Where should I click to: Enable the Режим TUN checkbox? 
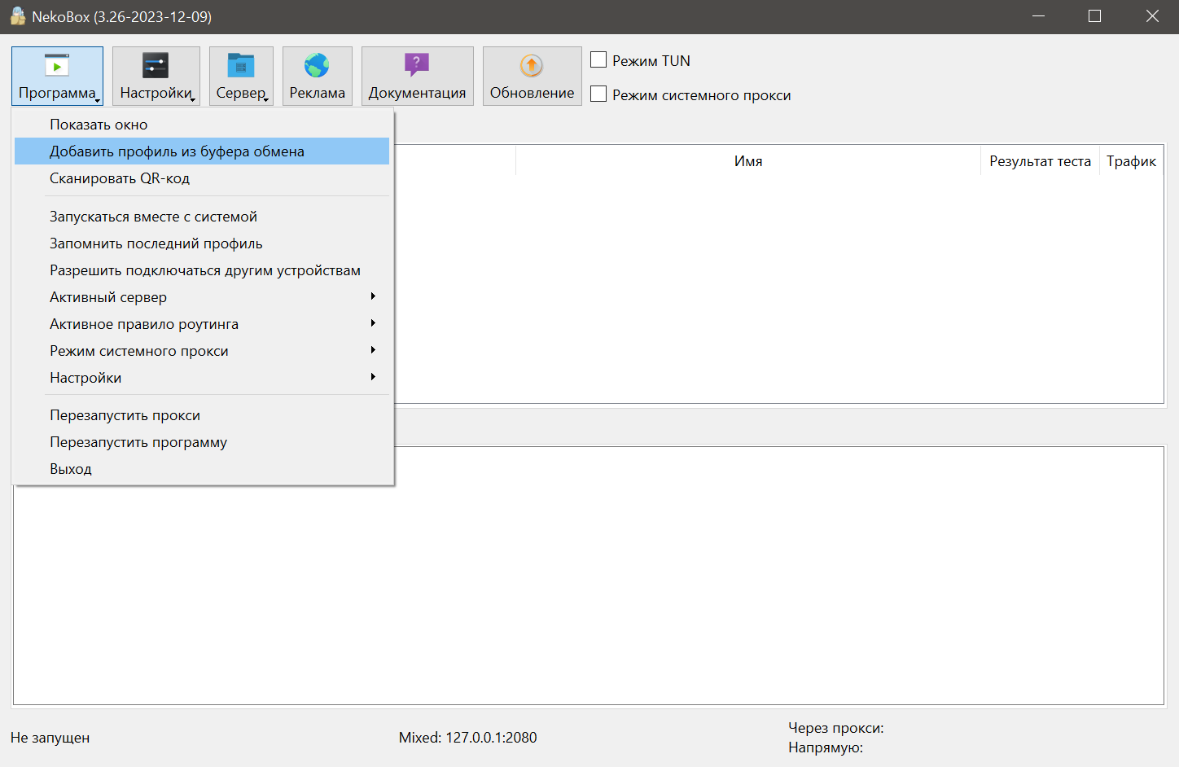coord(598,60)
